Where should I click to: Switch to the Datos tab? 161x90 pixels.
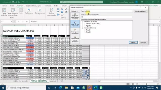(56, 6)
